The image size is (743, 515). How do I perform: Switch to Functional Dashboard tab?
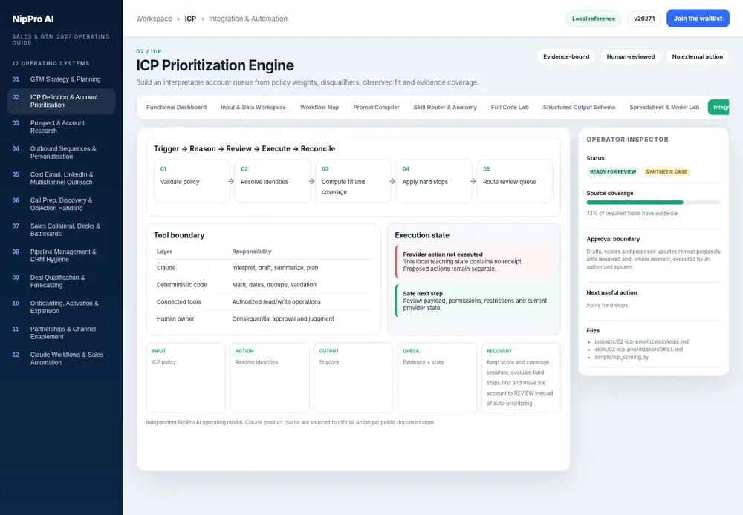click(176, 107)
